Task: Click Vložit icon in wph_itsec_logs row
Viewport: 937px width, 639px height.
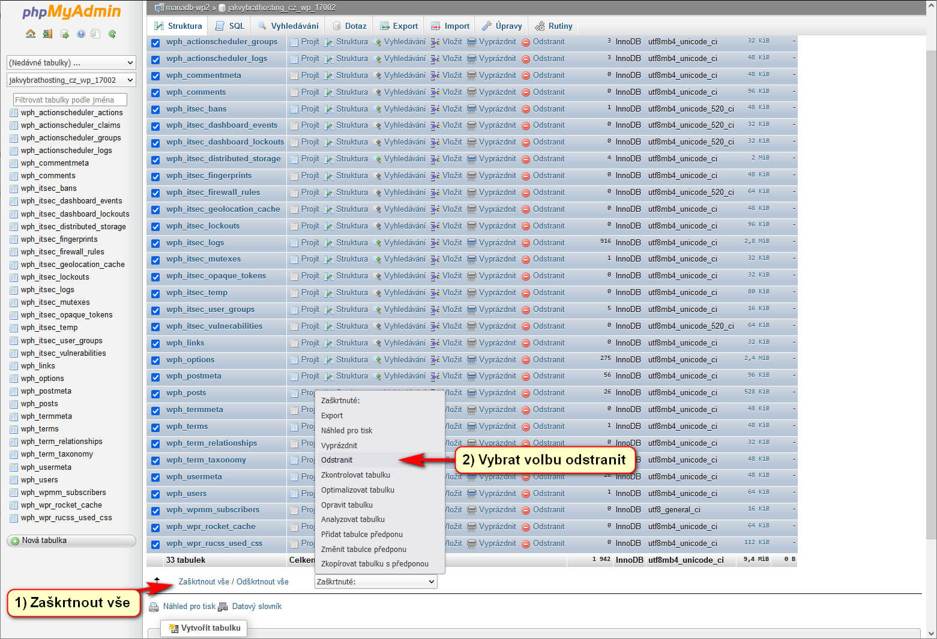Action: point(435,243)
